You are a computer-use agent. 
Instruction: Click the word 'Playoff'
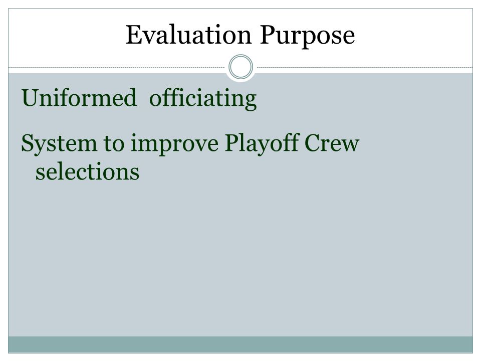pos(262,144)
